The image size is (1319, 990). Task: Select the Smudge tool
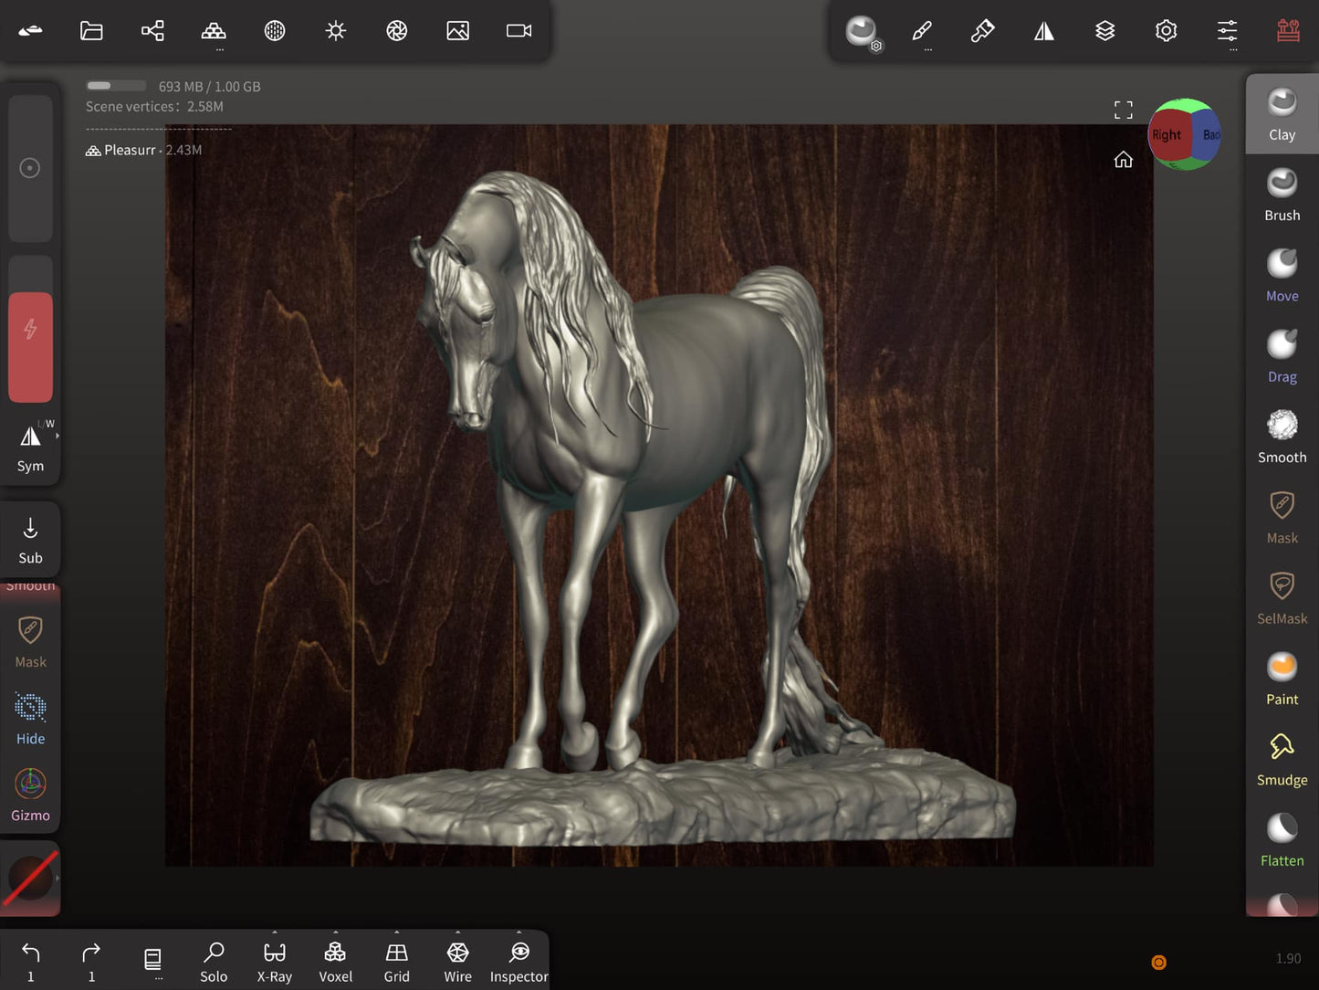pos(1282,759)
